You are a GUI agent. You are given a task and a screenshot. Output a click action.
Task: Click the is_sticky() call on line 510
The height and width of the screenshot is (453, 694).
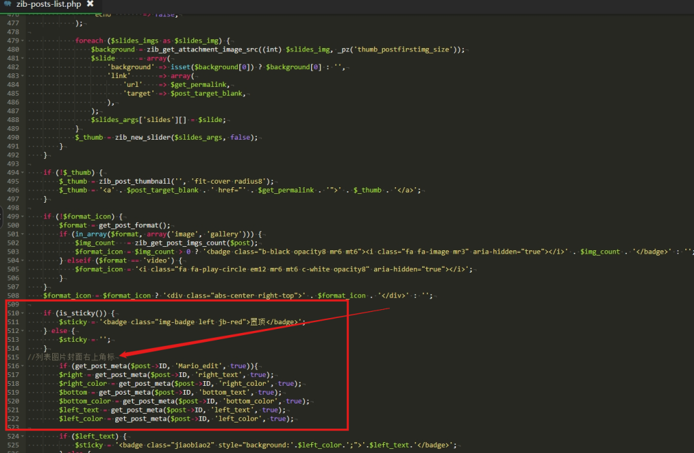(x=81, y=313)
